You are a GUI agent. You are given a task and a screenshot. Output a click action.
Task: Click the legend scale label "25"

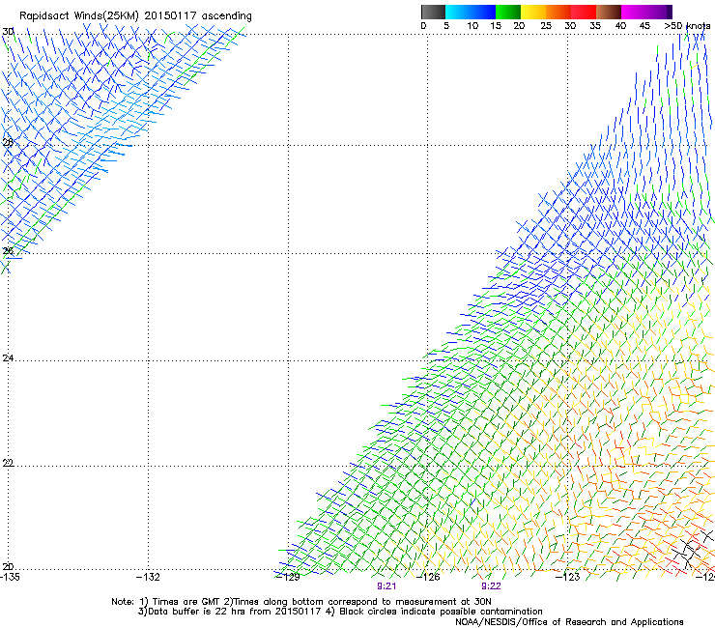pos(546,26)
